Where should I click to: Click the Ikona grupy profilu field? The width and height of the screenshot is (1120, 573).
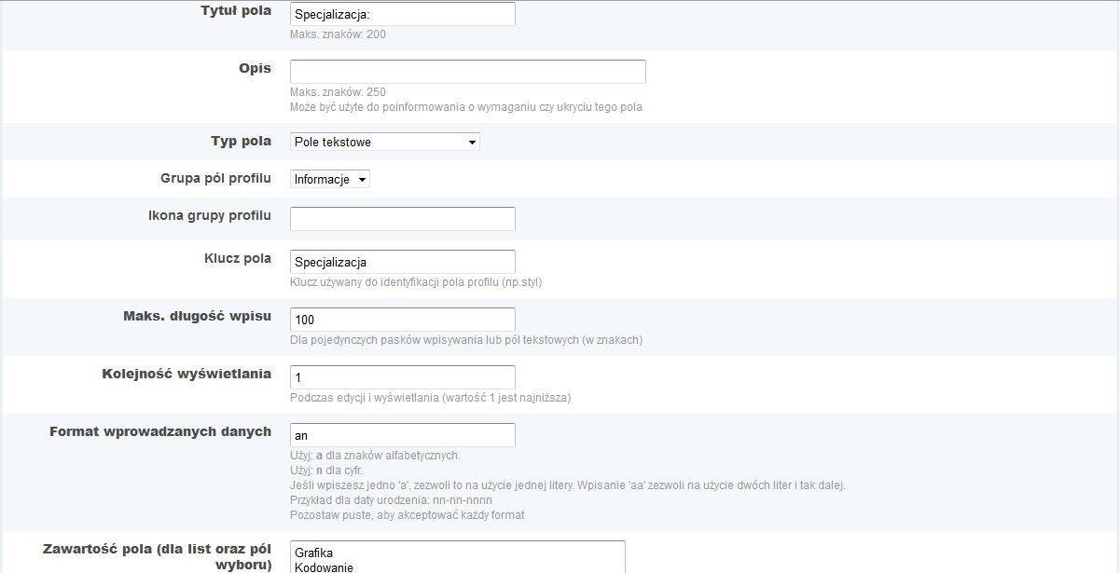click(402, 219)
